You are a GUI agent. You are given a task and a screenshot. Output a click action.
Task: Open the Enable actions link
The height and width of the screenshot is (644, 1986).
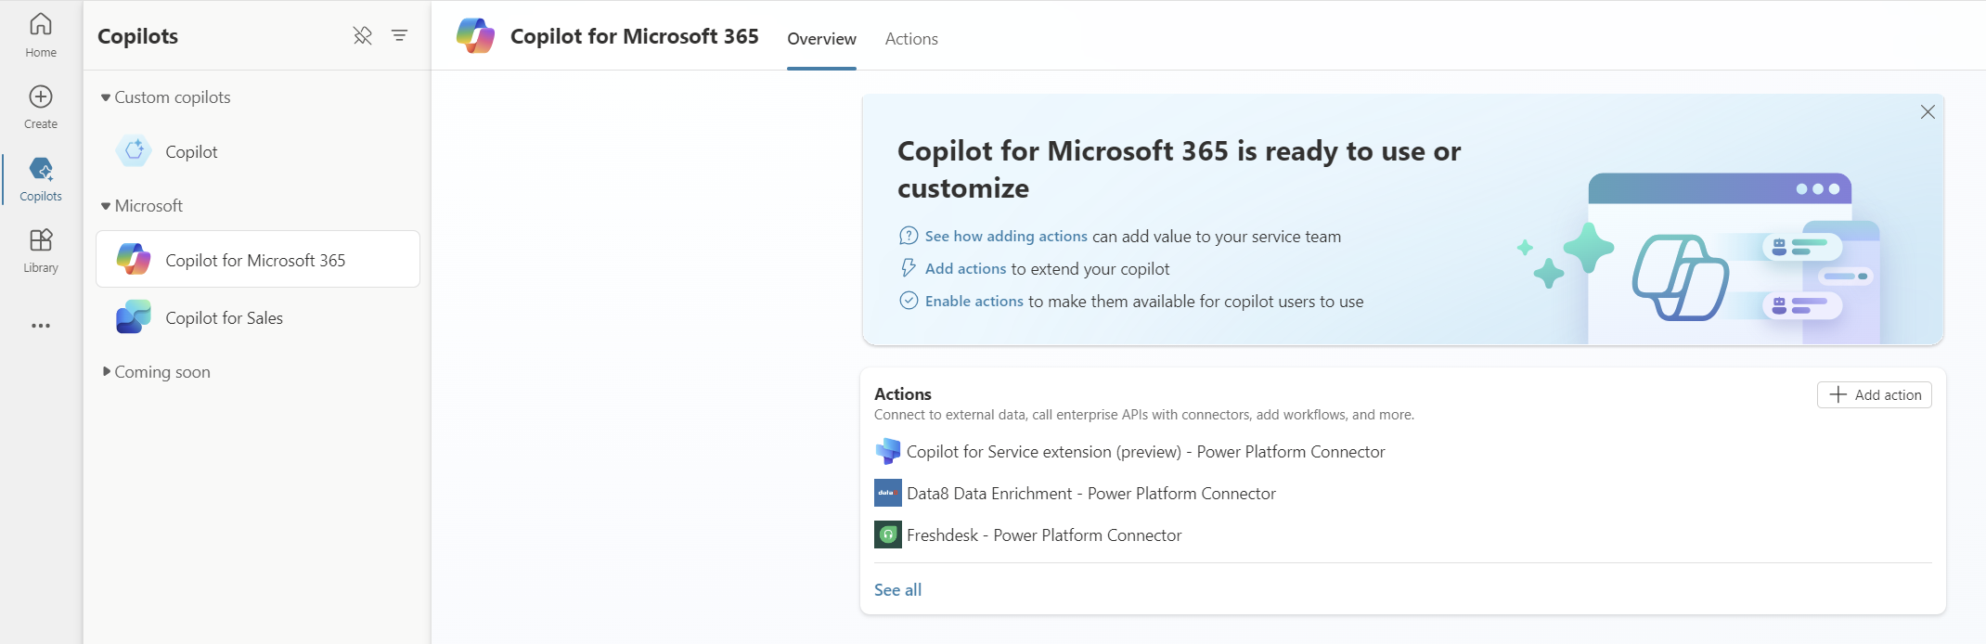coord(974,302)
